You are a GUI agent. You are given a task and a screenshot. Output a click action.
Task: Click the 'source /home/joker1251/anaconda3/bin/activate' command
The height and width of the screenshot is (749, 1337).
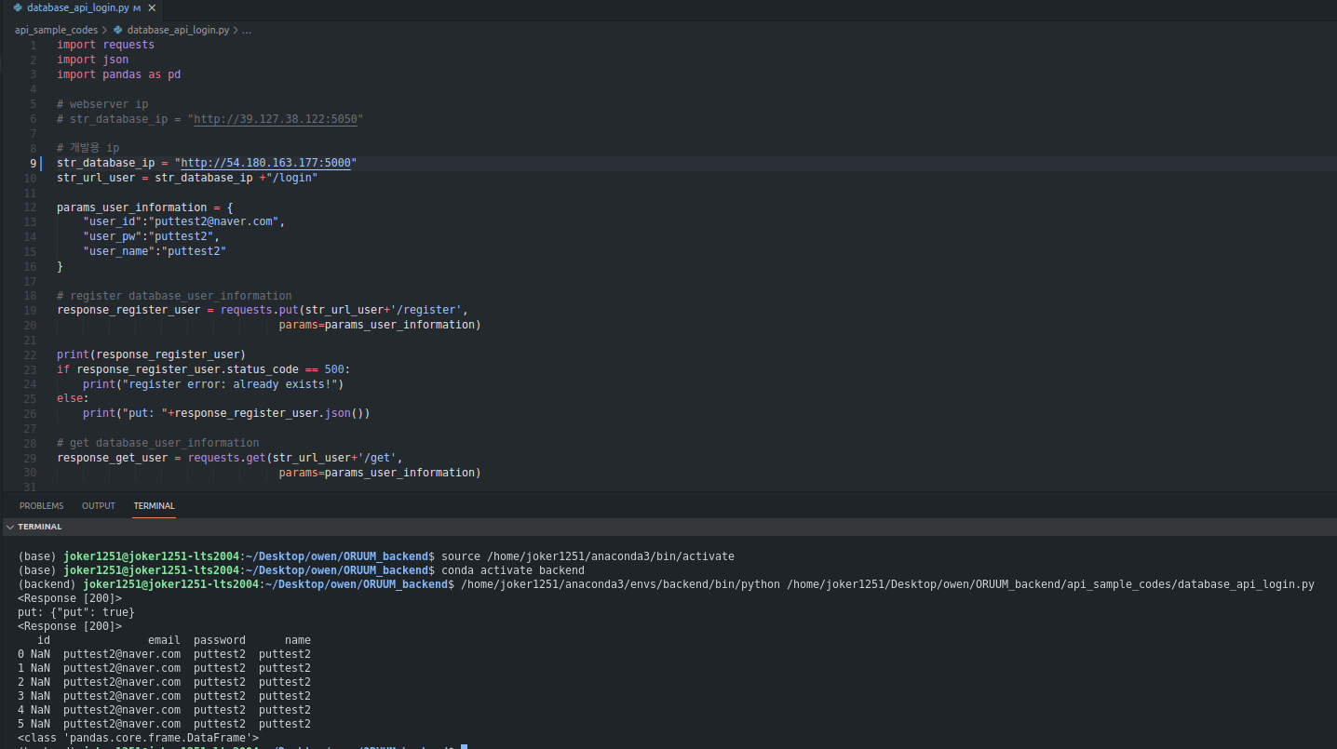[x=588, y=556]
